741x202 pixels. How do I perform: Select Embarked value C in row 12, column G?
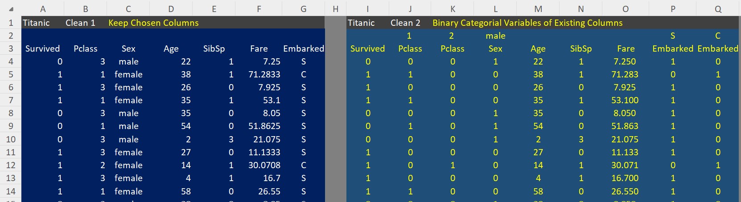(x=304, y=165)
